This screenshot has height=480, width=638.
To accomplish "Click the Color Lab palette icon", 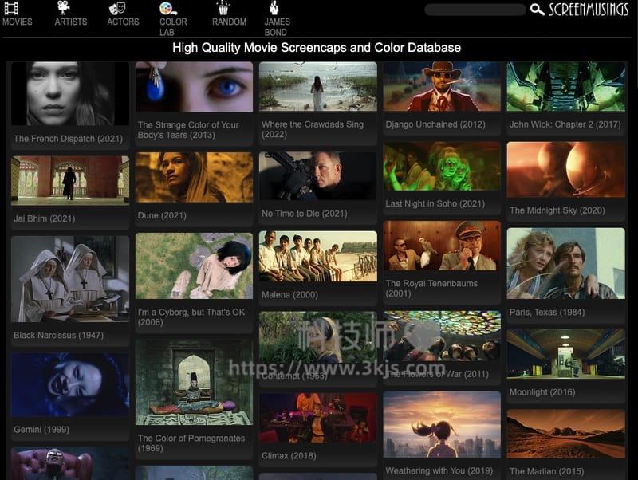I will pyautogui.click(x=167, y=8).
